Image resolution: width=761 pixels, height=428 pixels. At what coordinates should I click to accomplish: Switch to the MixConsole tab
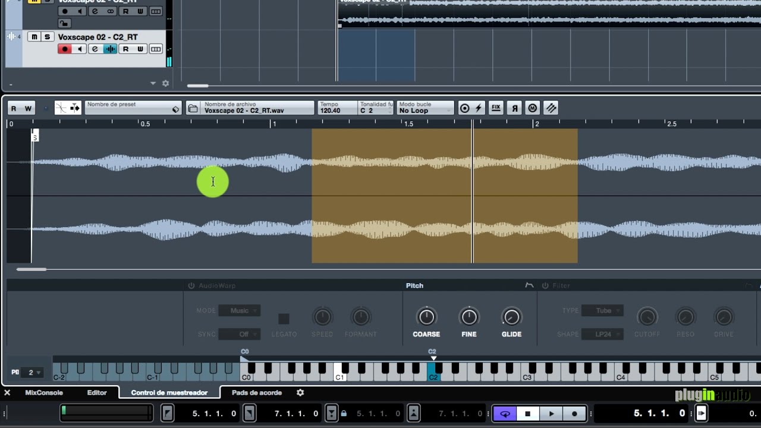click(44, 392)
